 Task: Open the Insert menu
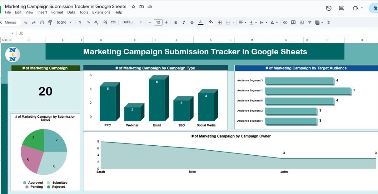coord(42,12)
